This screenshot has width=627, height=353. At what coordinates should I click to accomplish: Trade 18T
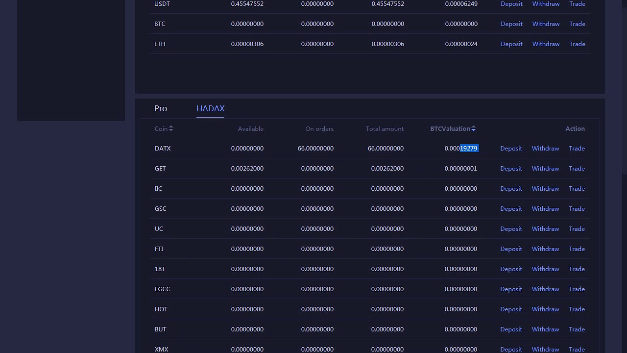pos(577,269)
